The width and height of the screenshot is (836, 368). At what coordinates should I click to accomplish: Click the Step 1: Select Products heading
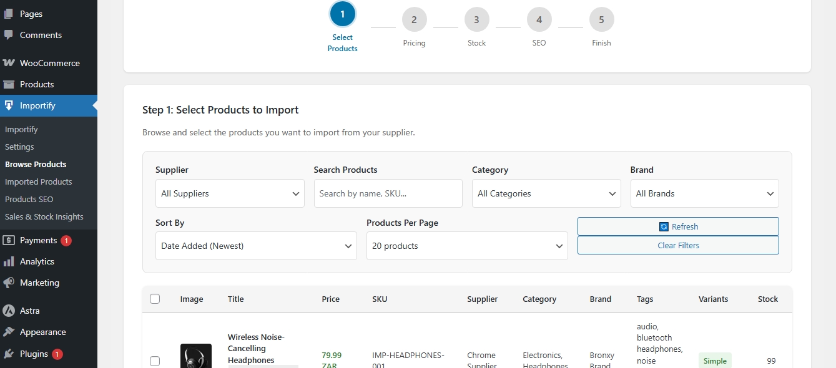coord(220,110)
